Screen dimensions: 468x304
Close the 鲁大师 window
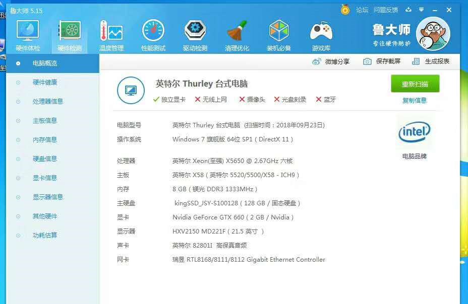click(x=449, y=10)
